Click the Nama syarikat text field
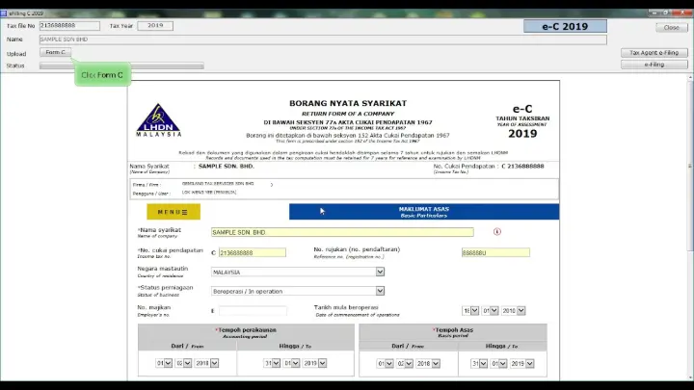The width and height of the screenshot is (694, 390). [342, 232]
